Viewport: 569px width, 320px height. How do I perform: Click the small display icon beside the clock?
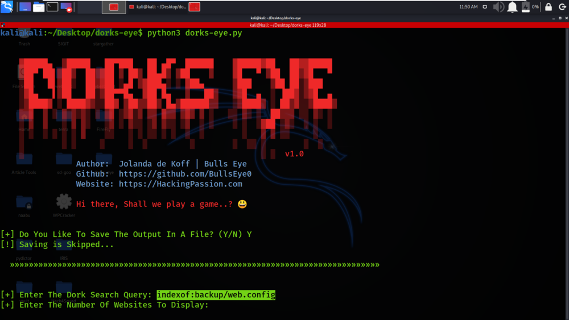485,7
